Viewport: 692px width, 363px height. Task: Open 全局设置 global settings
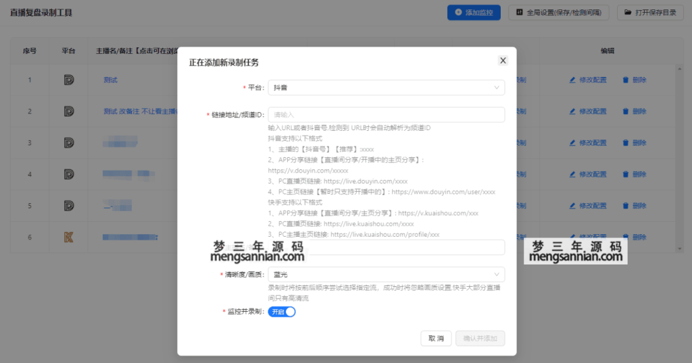coord(559,12)
